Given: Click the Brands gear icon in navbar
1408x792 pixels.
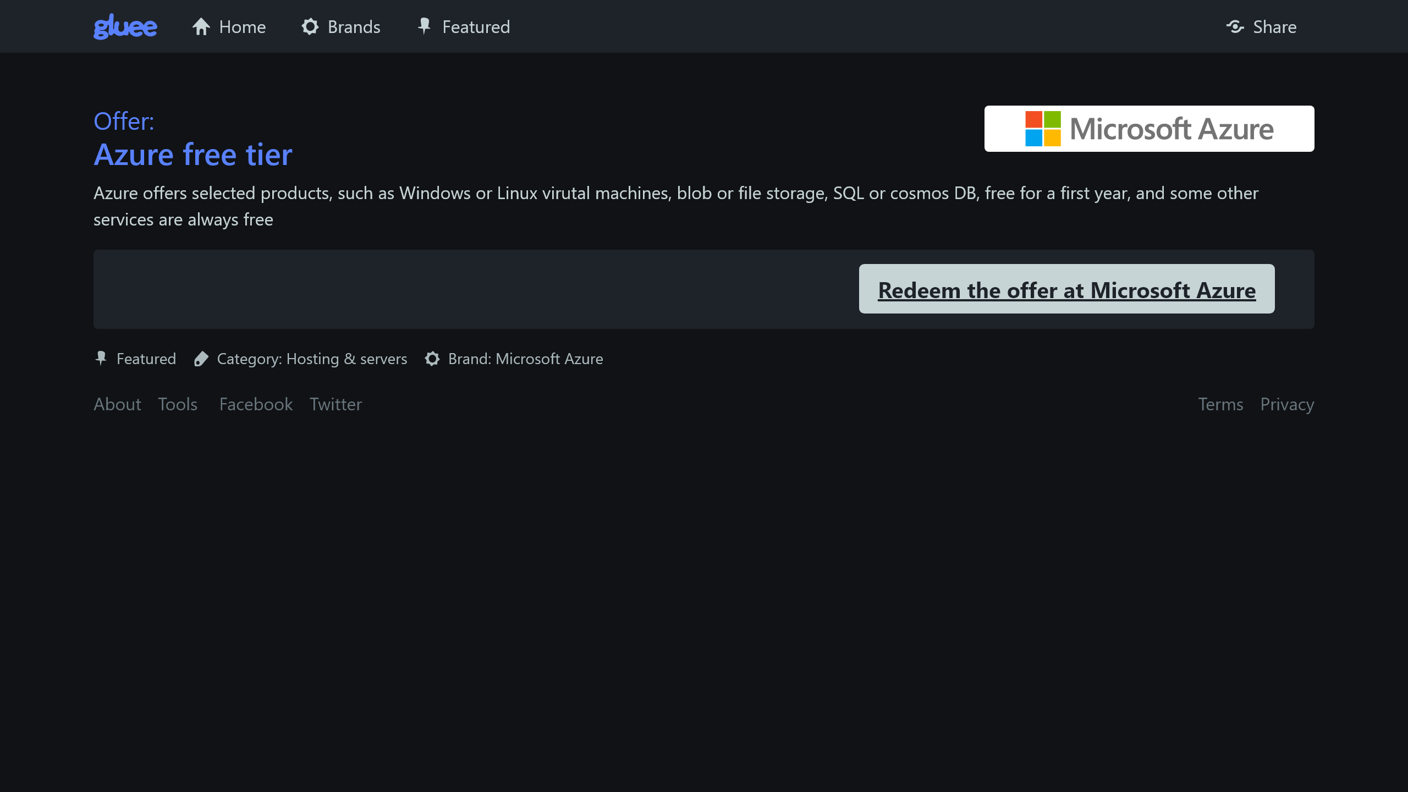Looking at the screenshot, I should pyautogui.click(x=310, y=26).
